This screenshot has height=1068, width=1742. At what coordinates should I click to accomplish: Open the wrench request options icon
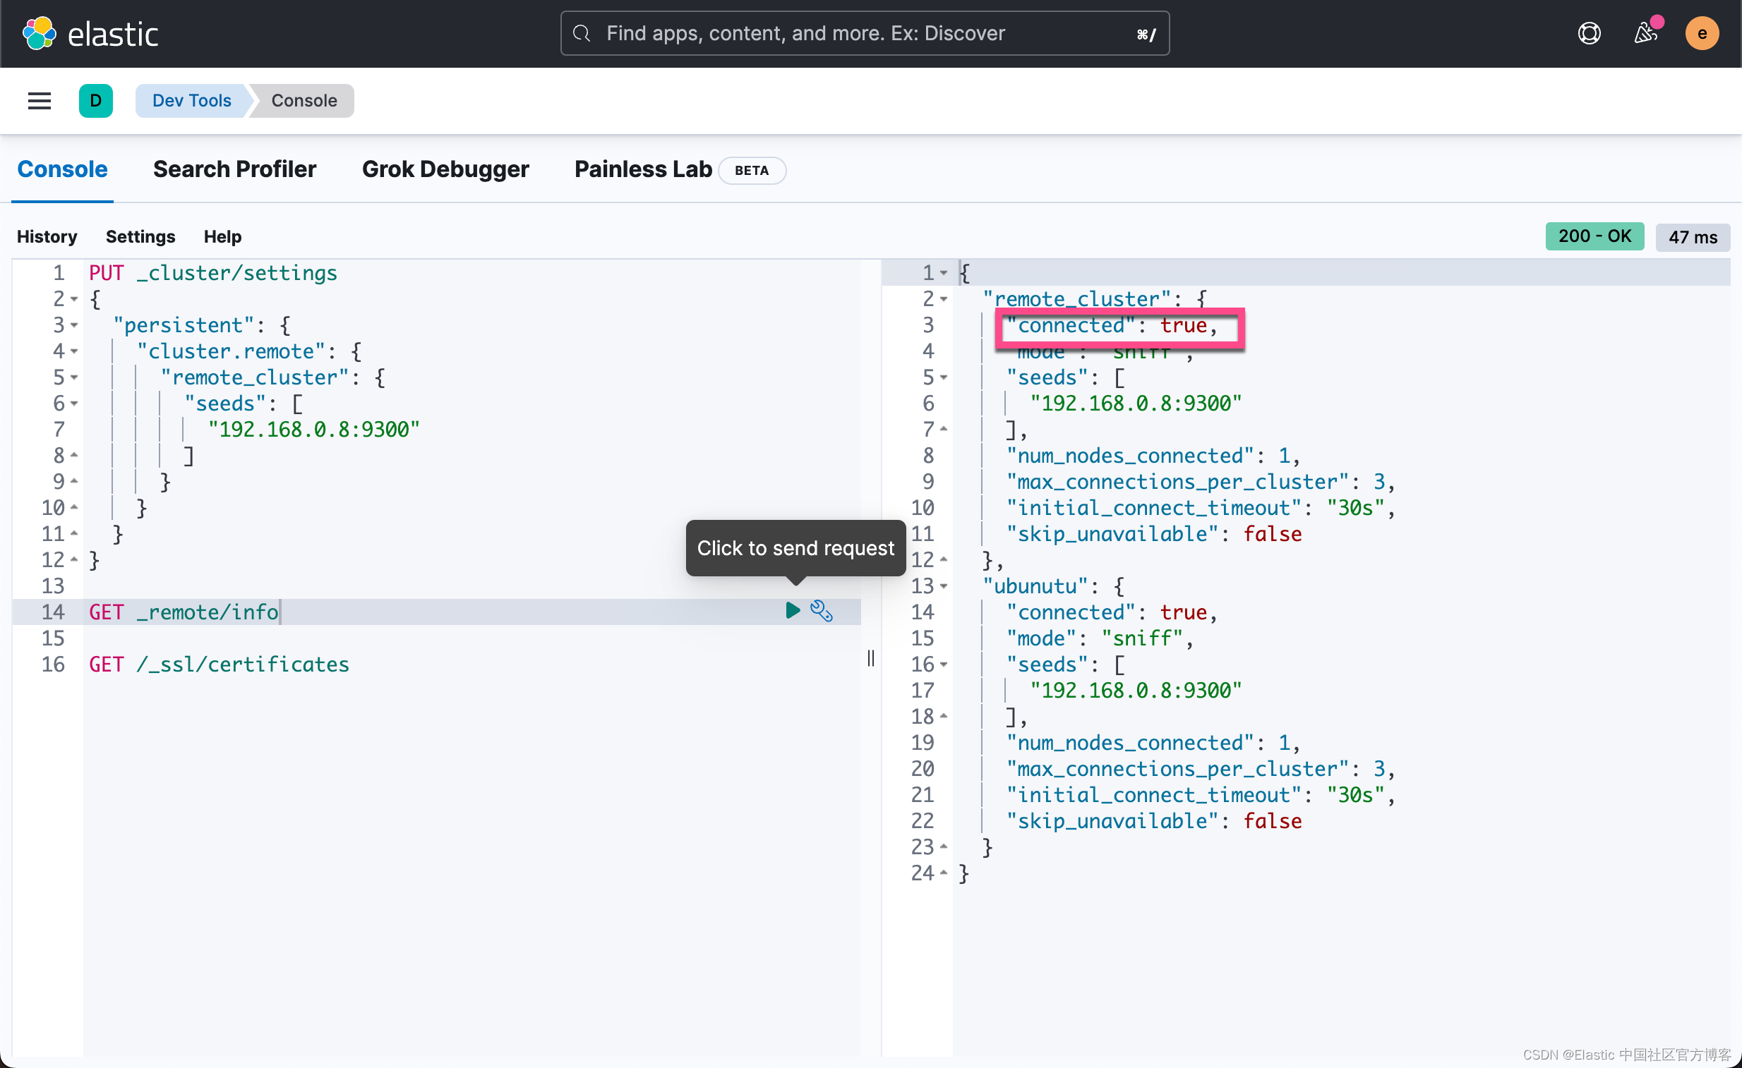[x=822, y=611]
